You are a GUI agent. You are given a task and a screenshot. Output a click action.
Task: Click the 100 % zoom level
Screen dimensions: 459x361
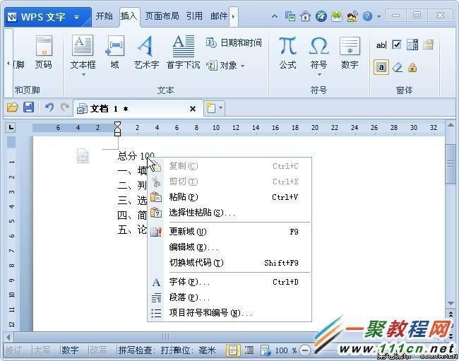[285, 350]
